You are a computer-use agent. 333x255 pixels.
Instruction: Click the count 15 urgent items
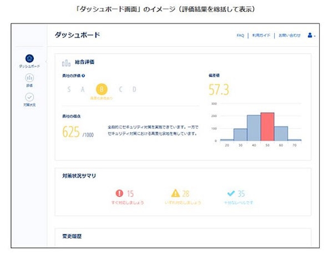point(130,193)
